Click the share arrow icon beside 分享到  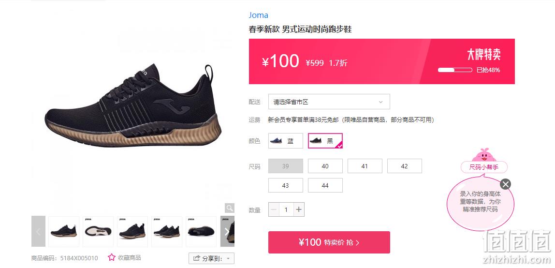[x=196, y=258]
